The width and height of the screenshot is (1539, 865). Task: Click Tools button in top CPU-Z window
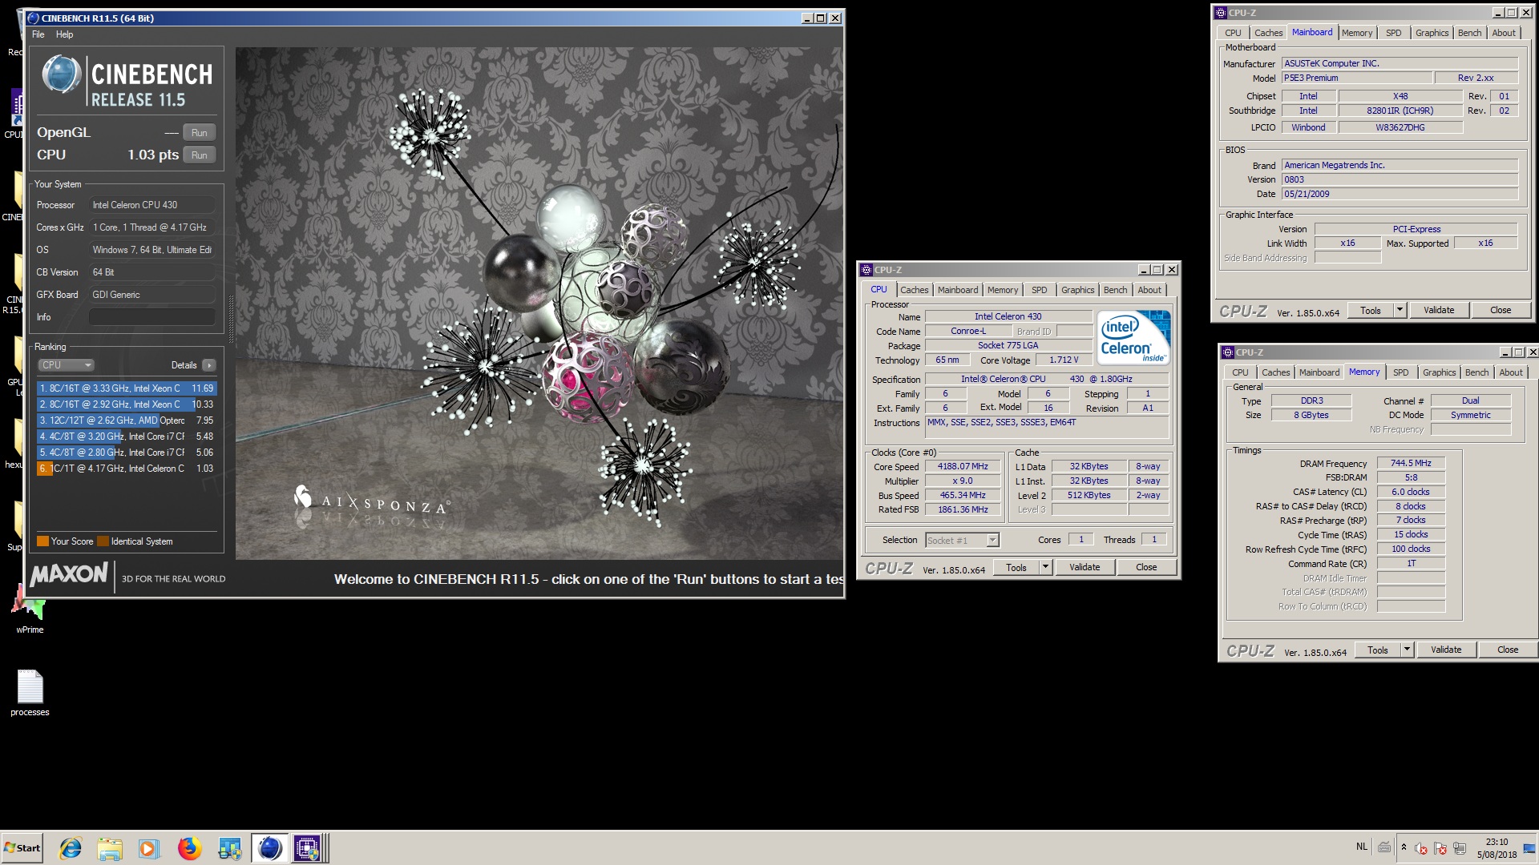click(x=1371, y=310)
